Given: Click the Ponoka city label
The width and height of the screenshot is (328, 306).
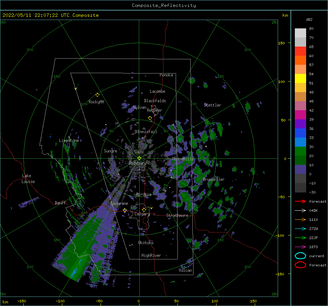Looking at the screenshot, I should click(x=166, y=75).
